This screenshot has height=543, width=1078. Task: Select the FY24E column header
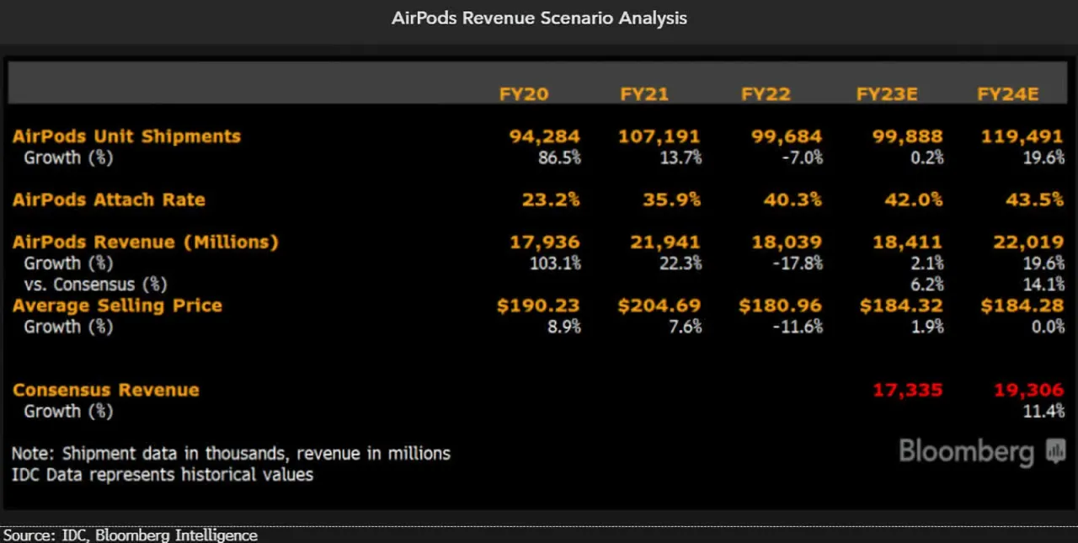[x=1008, y=94]
